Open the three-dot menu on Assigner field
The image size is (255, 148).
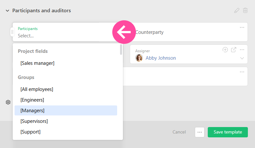242,50
